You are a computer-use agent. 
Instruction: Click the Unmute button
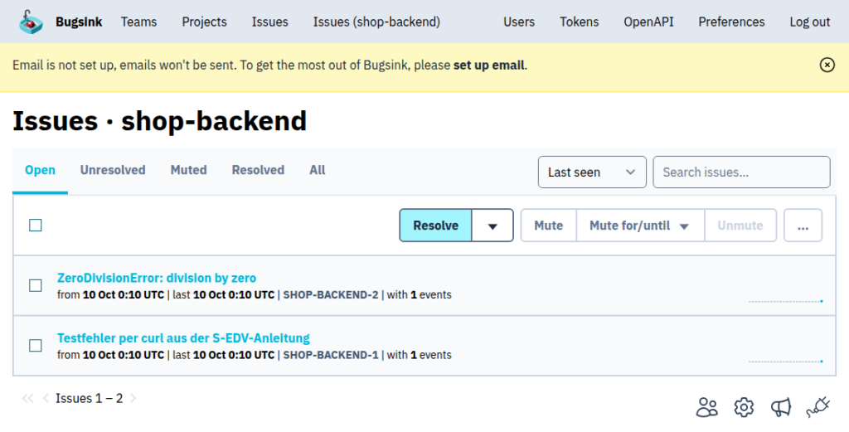pos(740,226)
